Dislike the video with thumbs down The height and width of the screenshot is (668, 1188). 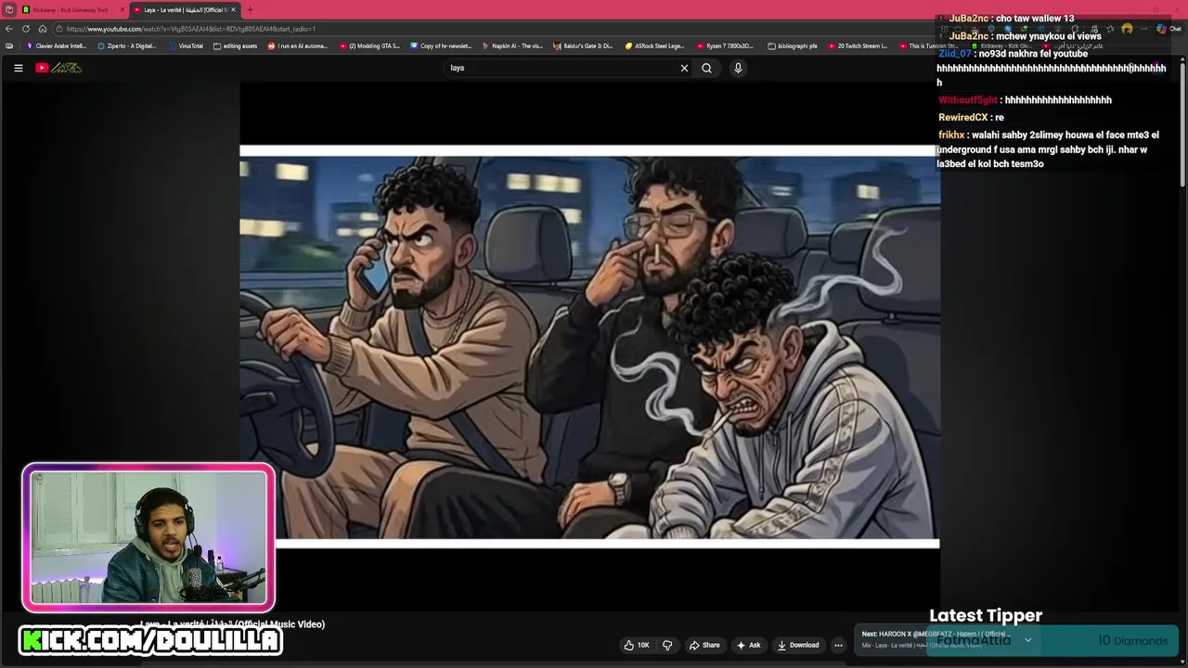[x=667, y=645]
